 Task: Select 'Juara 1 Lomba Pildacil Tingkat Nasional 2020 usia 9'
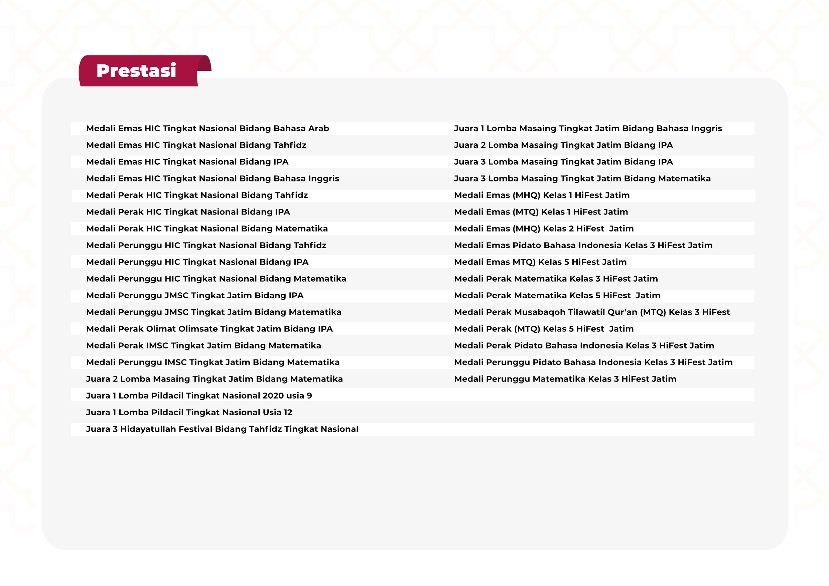coord(199,396)
